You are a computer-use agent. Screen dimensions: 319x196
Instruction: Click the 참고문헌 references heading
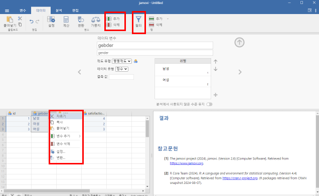pos(168,148)
